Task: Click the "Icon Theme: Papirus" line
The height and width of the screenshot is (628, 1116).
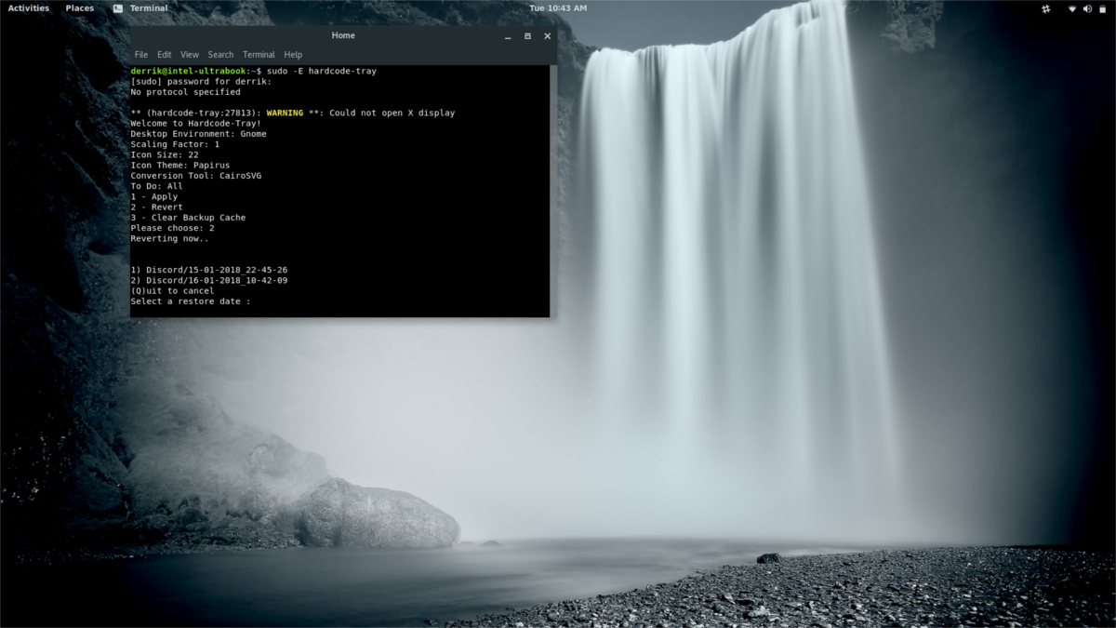Action: click(180, 165)
